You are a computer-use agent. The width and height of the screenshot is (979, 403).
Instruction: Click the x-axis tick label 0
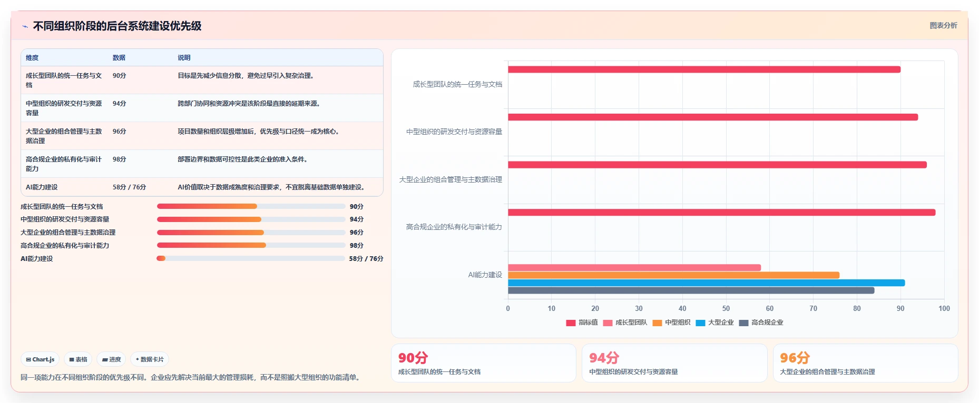[508, 309]
